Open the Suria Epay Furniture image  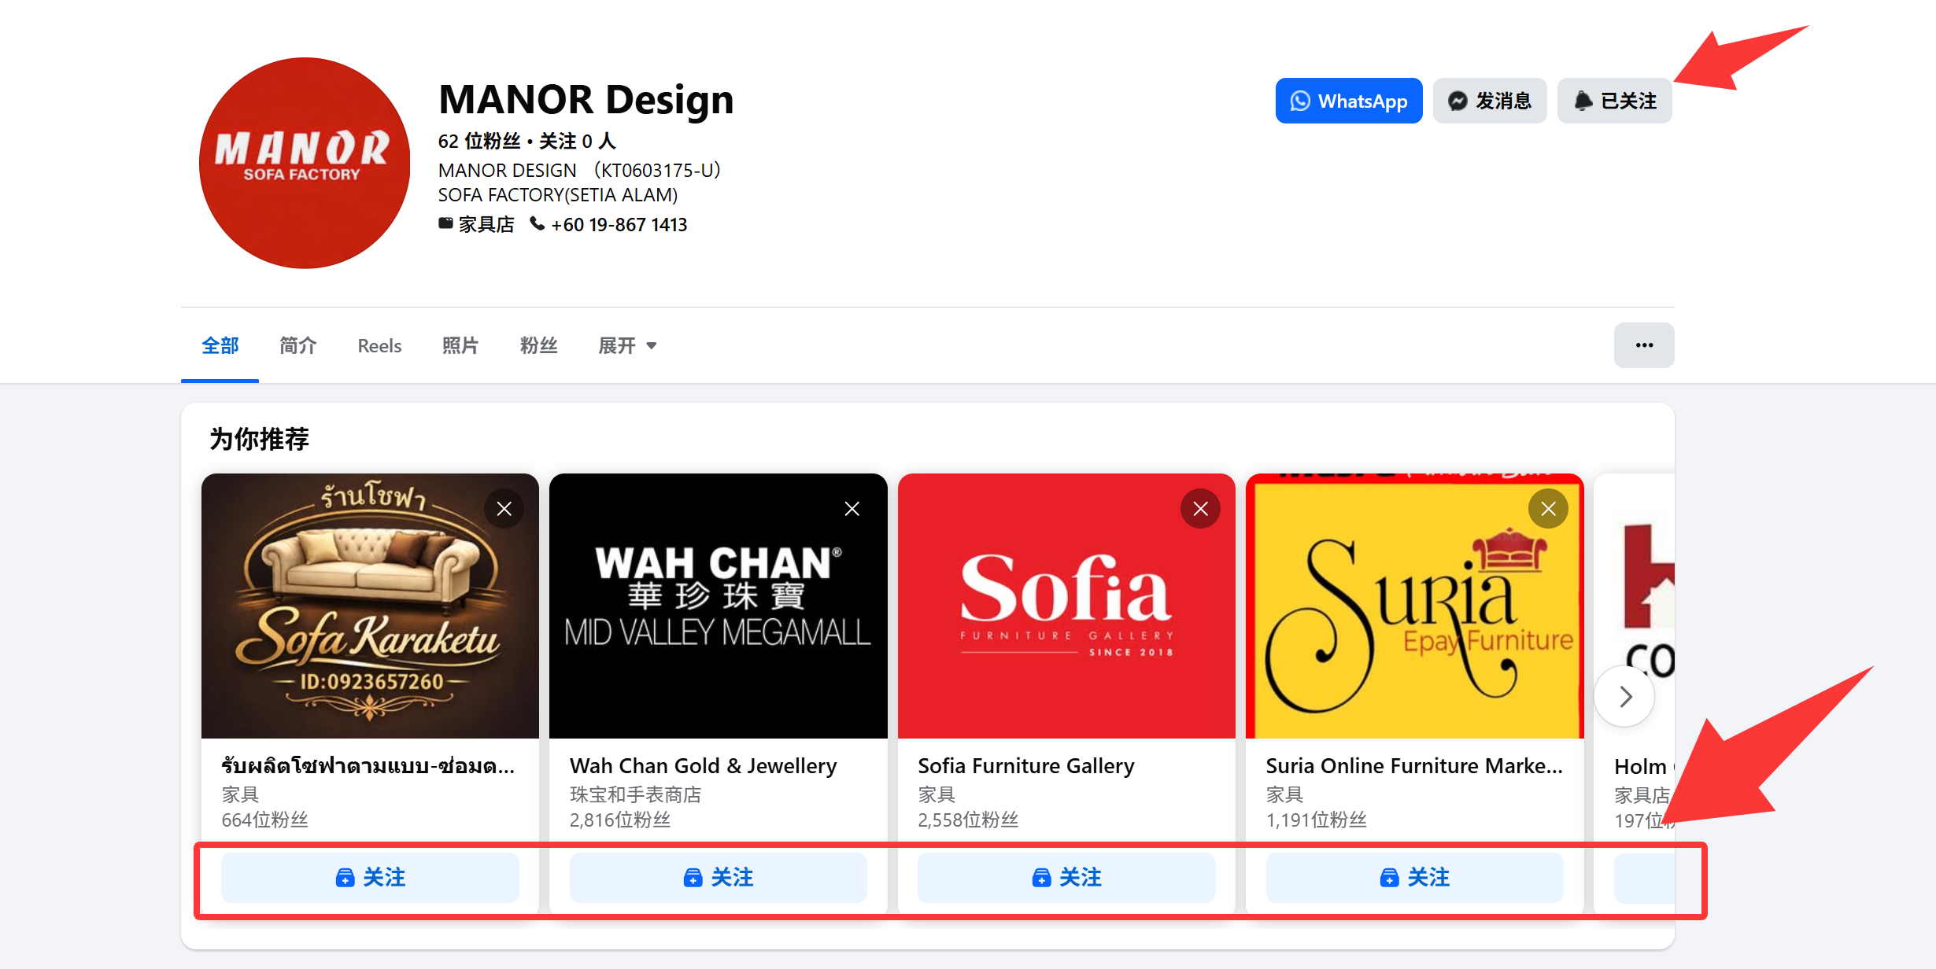pos(1414,606)
